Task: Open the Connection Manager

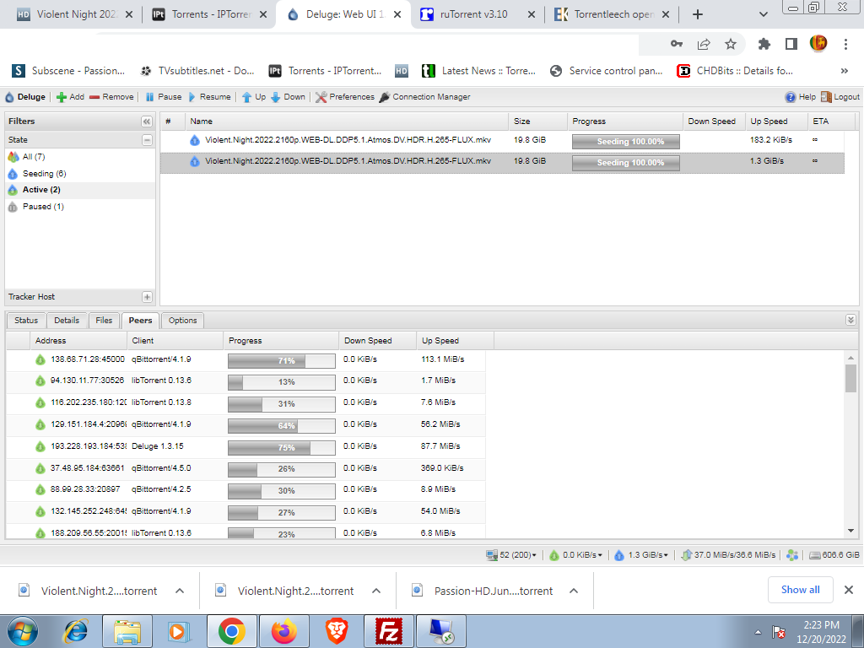Action: (424, 97)
